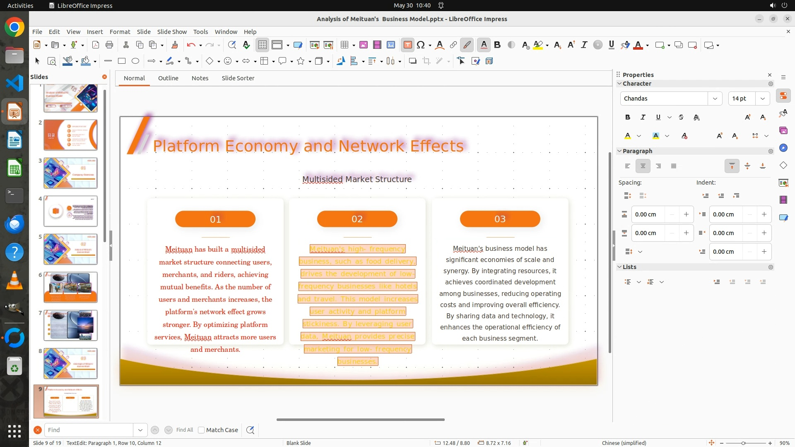Open the Slide Show menu
The width and height of the screenshot is (795, 447).
coord(172,32)
